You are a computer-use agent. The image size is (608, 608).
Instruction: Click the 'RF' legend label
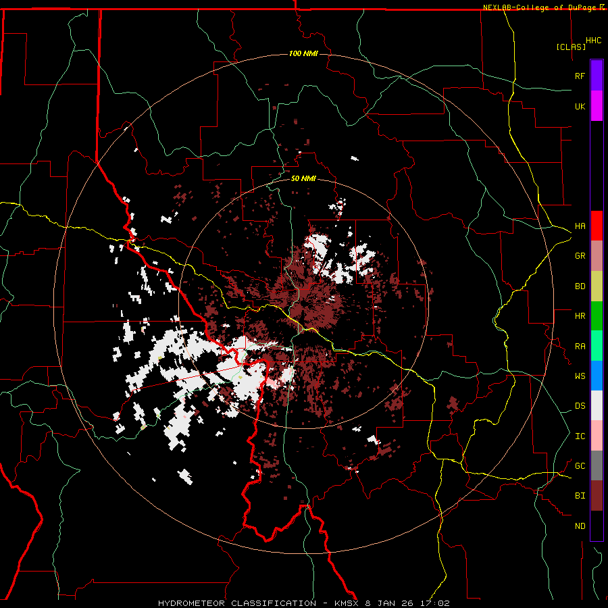pos(580,76)
